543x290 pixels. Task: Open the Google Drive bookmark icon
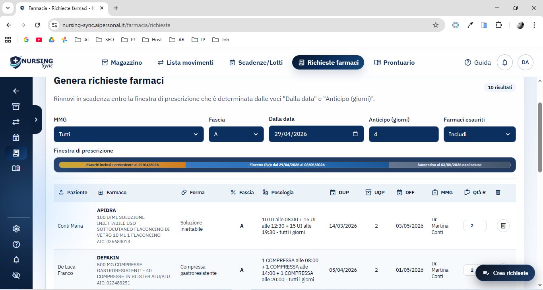[52, 40]
